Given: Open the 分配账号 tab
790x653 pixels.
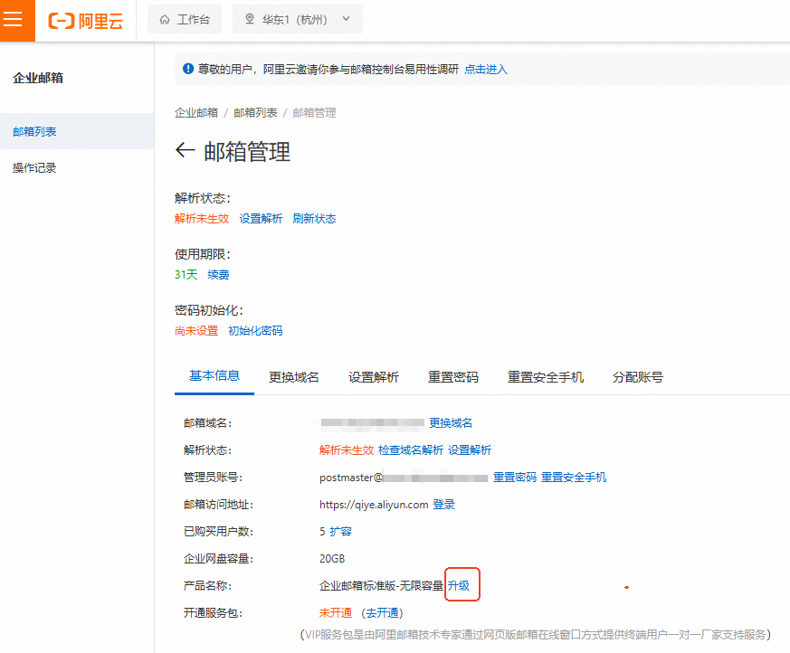Looking at the screenshot, I should (638, 377).
